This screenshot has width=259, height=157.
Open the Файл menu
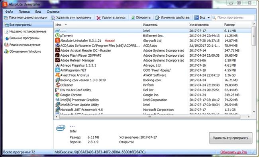click(x=9, y=11)
